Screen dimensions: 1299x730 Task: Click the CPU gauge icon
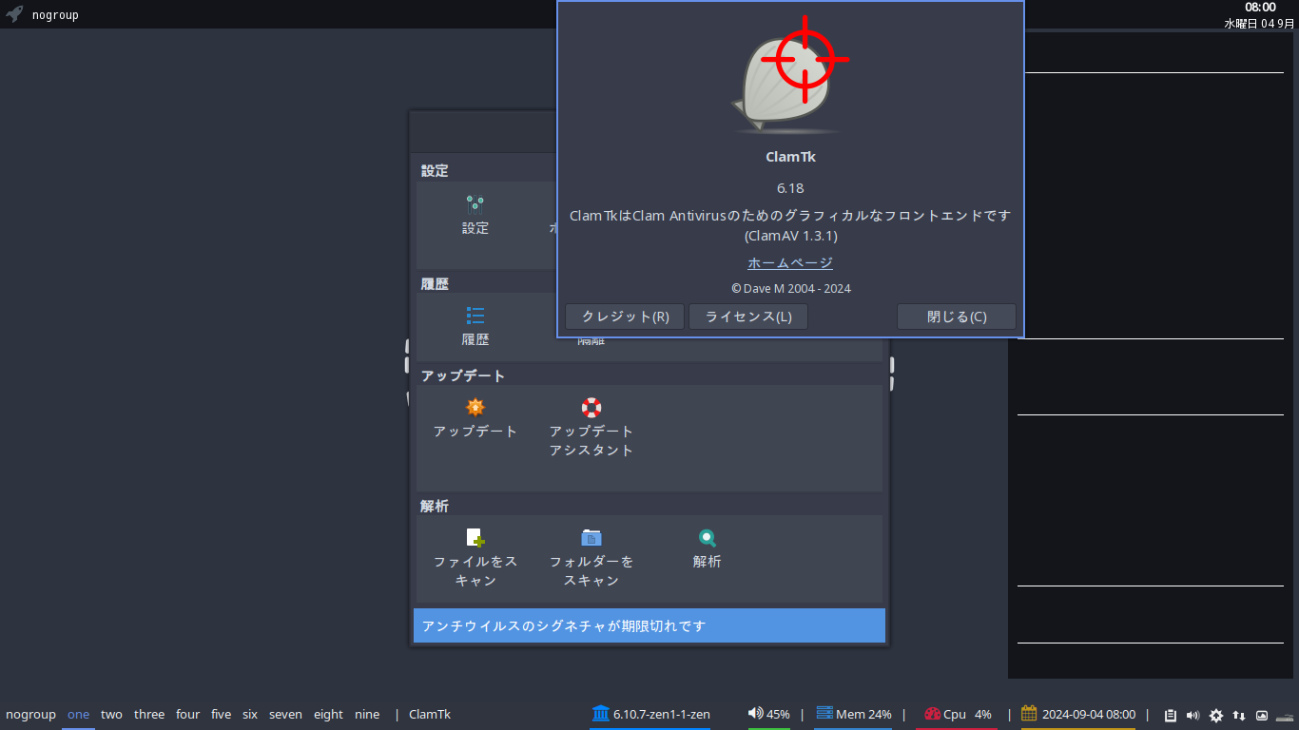[x=932, y=714]
